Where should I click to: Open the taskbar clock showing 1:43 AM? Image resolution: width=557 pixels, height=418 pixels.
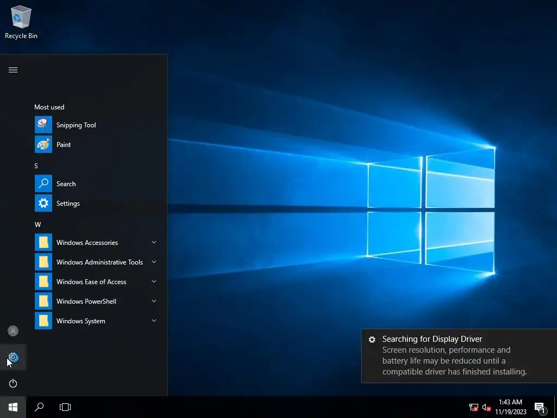click(510, 407)
